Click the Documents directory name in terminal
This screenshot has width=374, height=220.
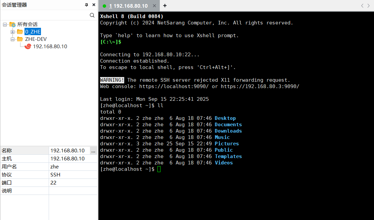click(228, 125)
